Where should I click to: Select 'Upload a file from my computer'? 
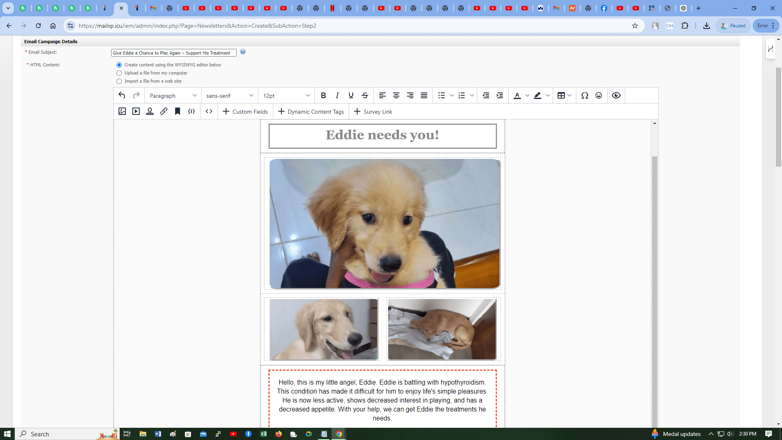pyautogui.click(x=119, y=73)
